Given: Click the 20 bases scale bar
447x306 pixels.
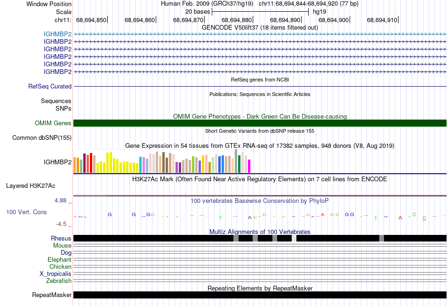Looking at the screenshot, I should tap(260, 12).
